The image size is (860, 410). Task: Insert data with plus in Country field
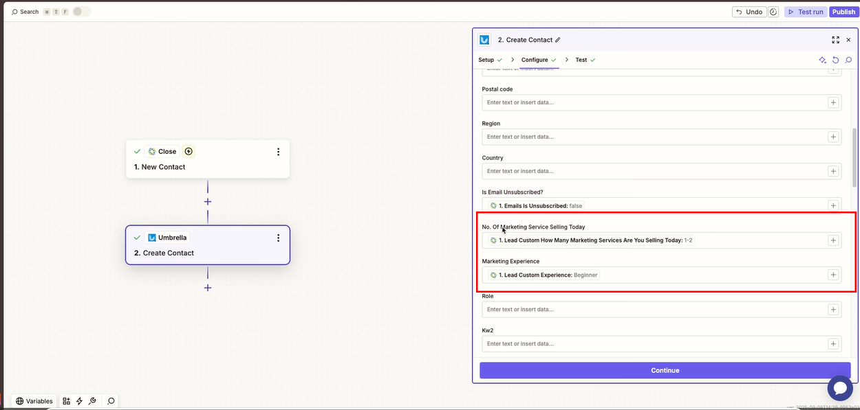pyautogui.click(x=832, y=171)
